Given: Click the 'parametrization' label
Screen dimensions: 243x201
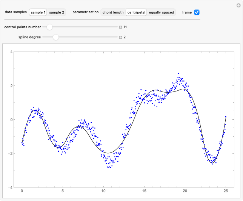Looking at the screenshot, I should point(85,12).
